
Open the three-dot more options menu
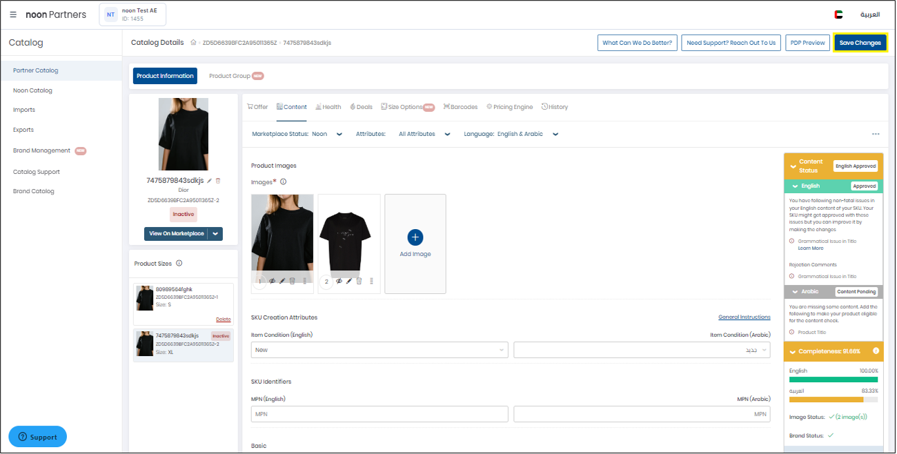[876, 135]
